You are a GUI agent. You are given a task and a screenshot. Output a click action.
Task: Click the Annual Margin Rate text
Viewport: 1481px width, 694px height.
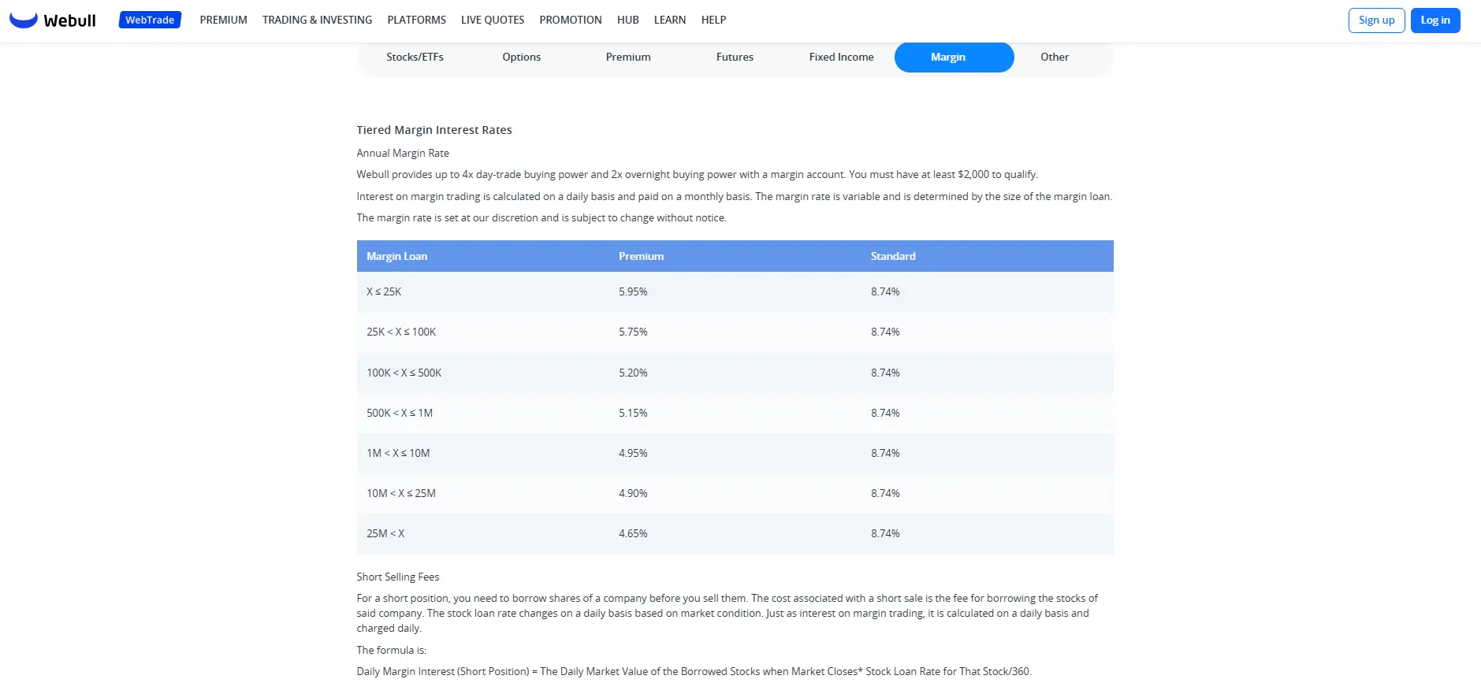point(403,153)
